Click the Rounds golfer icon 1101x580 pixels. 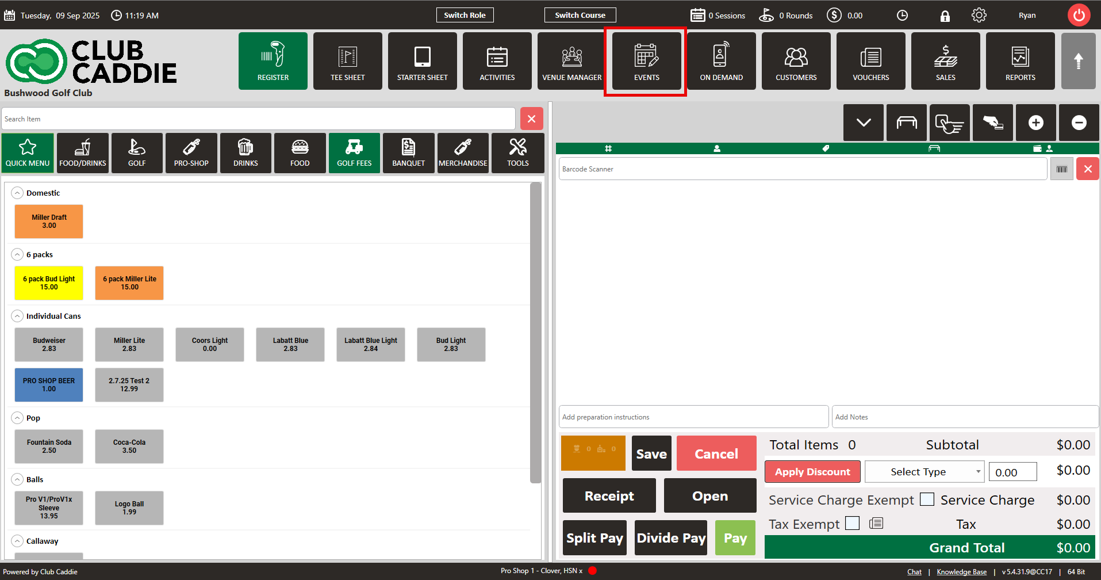766,15
